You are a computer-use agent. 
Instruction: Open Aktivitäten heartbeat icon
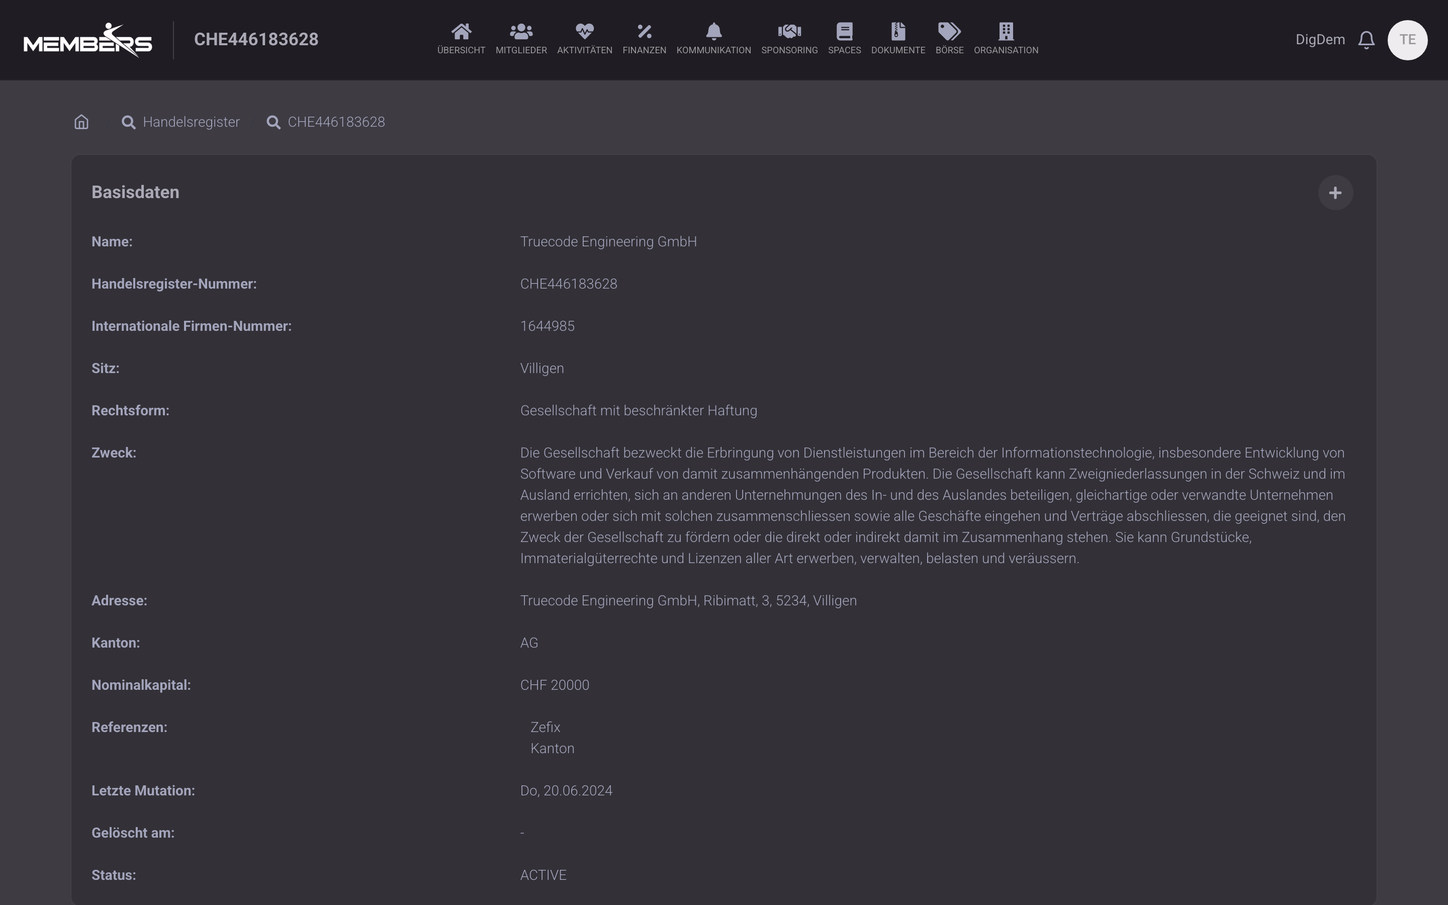pyautogui.click(x=584, y=31)
